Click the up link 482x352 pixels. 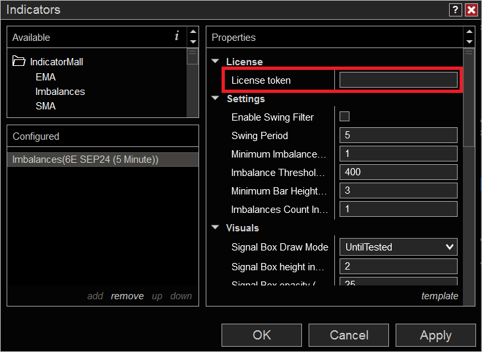157,296
